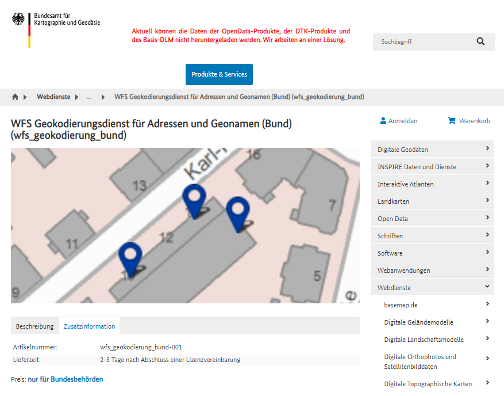
Task: Click the breadcrumb ellipsis item
Action: (89, 97)
